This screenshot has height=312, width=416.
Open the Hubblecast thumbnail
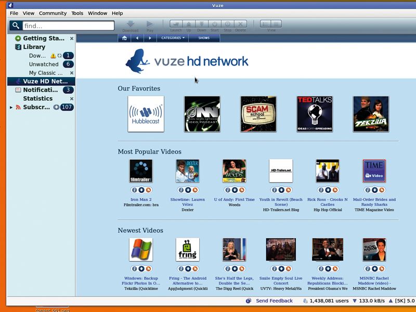point(146,114)
